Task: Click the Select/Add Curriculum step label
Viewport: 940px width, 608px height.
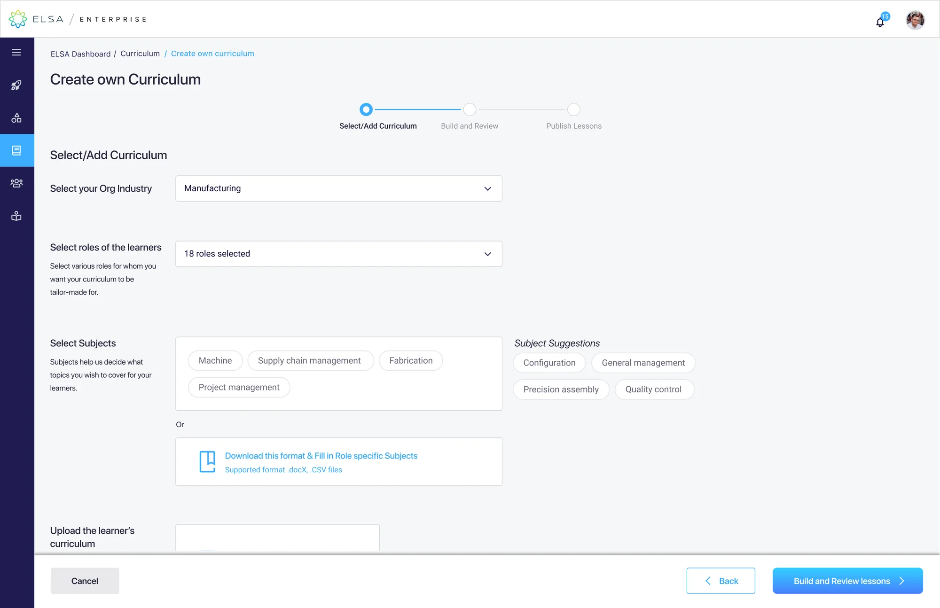Action: pyautogui.click(x=378, y=126)
